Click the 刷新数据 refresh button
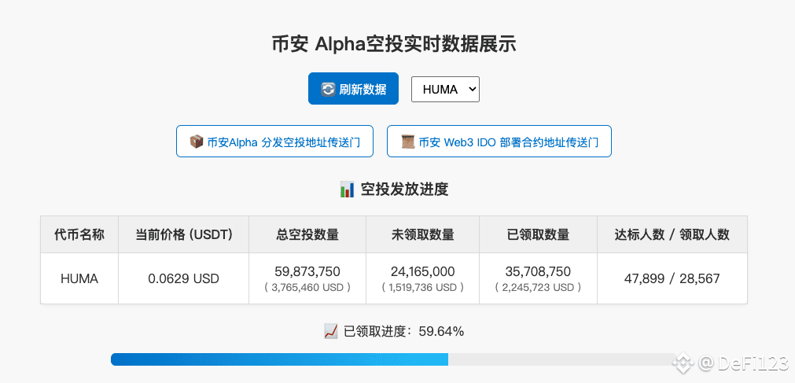Viewport: 795px width, 383px height. click(x=353, y=89)
